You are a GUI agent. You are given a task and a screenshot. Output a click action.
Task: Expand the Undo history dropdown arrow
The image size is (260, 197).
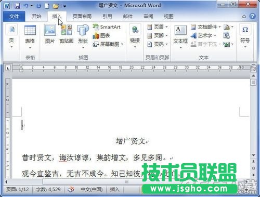pyautogui.click(x=32, y=6)
